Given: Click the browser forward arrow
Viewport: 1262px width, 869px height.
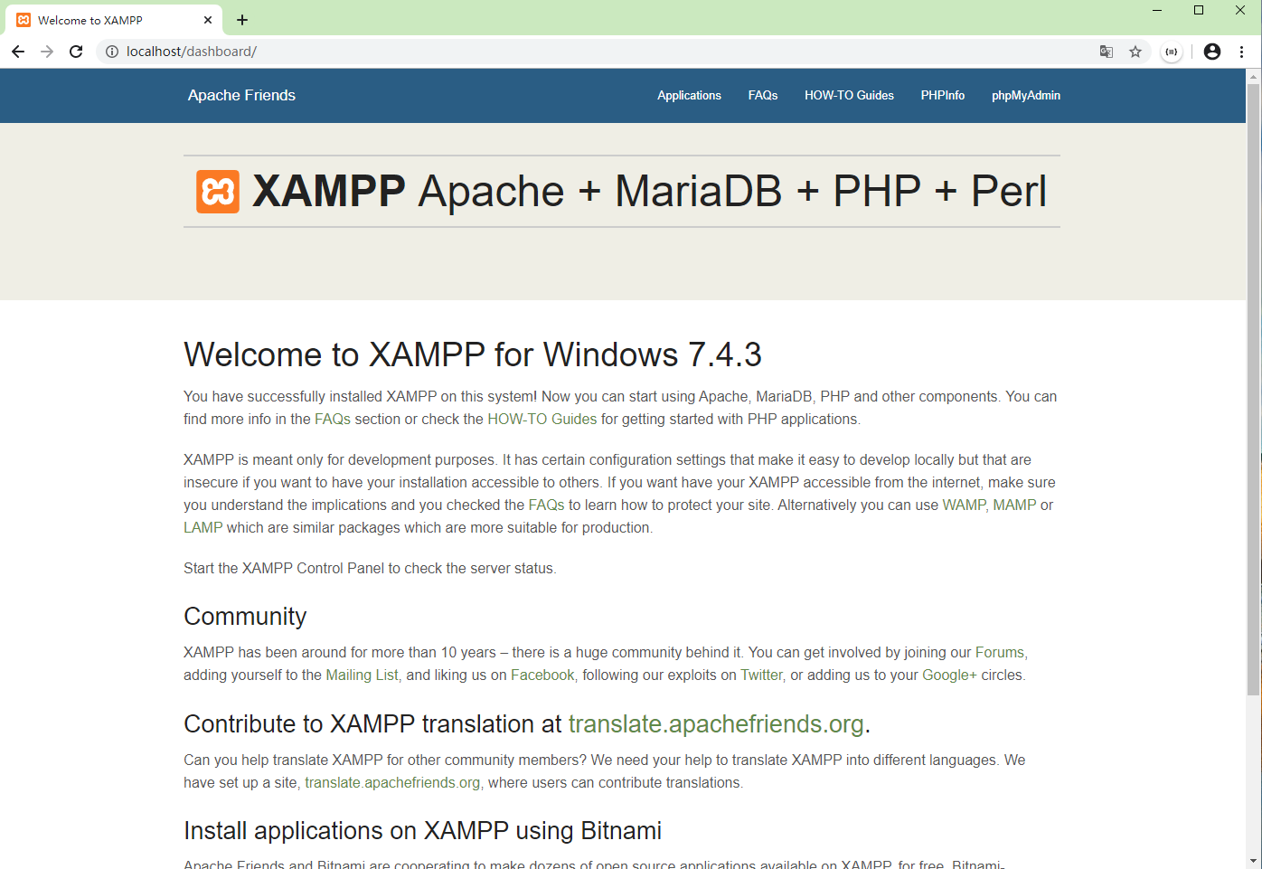Looking at the screenshot, I should coord(47,52).
